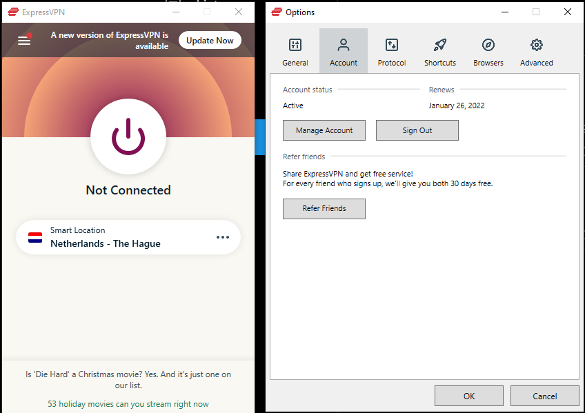The height and width of the screenshot is (413, 585).
Task: Open the General tab in Options
Action: [295, 51]
